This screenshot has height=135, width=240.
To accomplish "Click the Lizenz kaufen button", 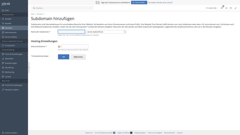I will pyautogui.click(x=139, y=2).
